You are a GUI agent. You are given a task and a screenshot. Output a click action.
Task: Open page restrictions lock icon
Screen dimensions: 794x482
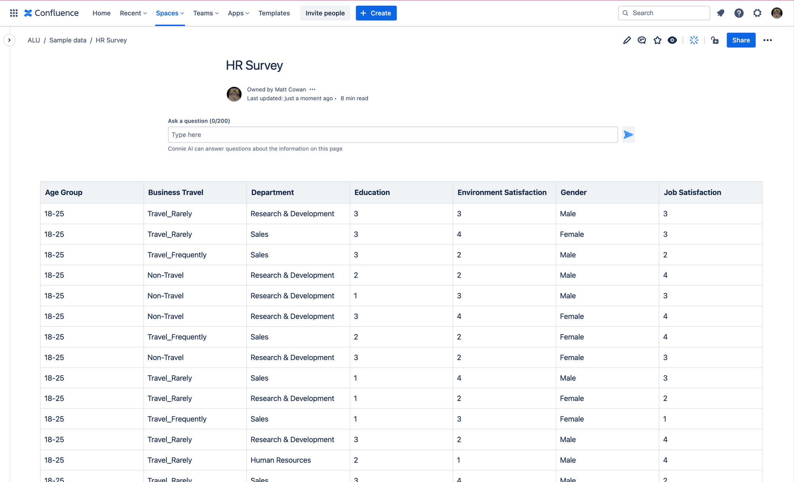(715, 40)
